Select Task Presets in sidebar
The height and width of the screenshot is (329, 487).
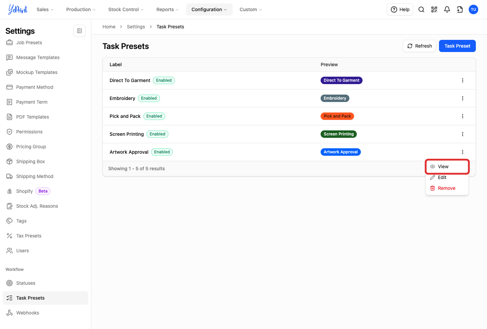tap(45, 298)
